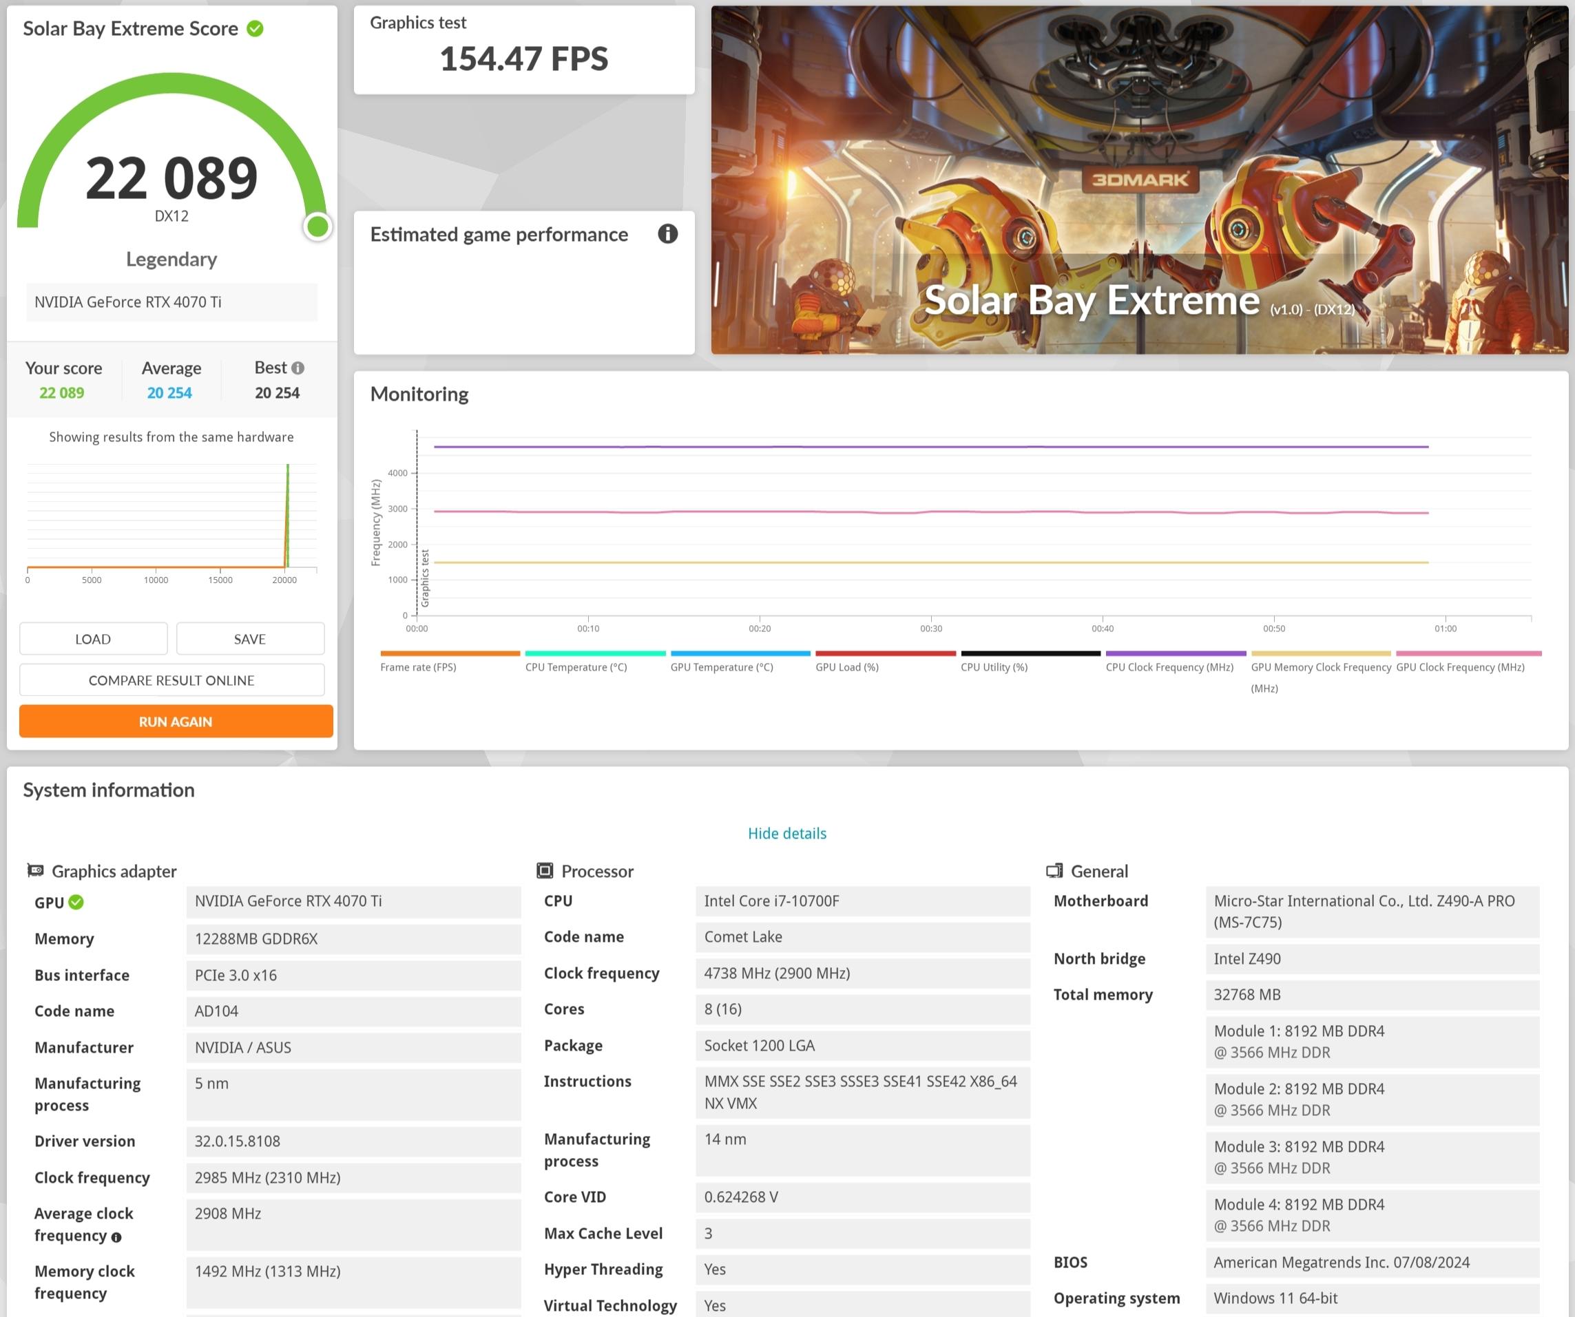
Task: Click the General section monitor icon
Action: point(1054,870)
